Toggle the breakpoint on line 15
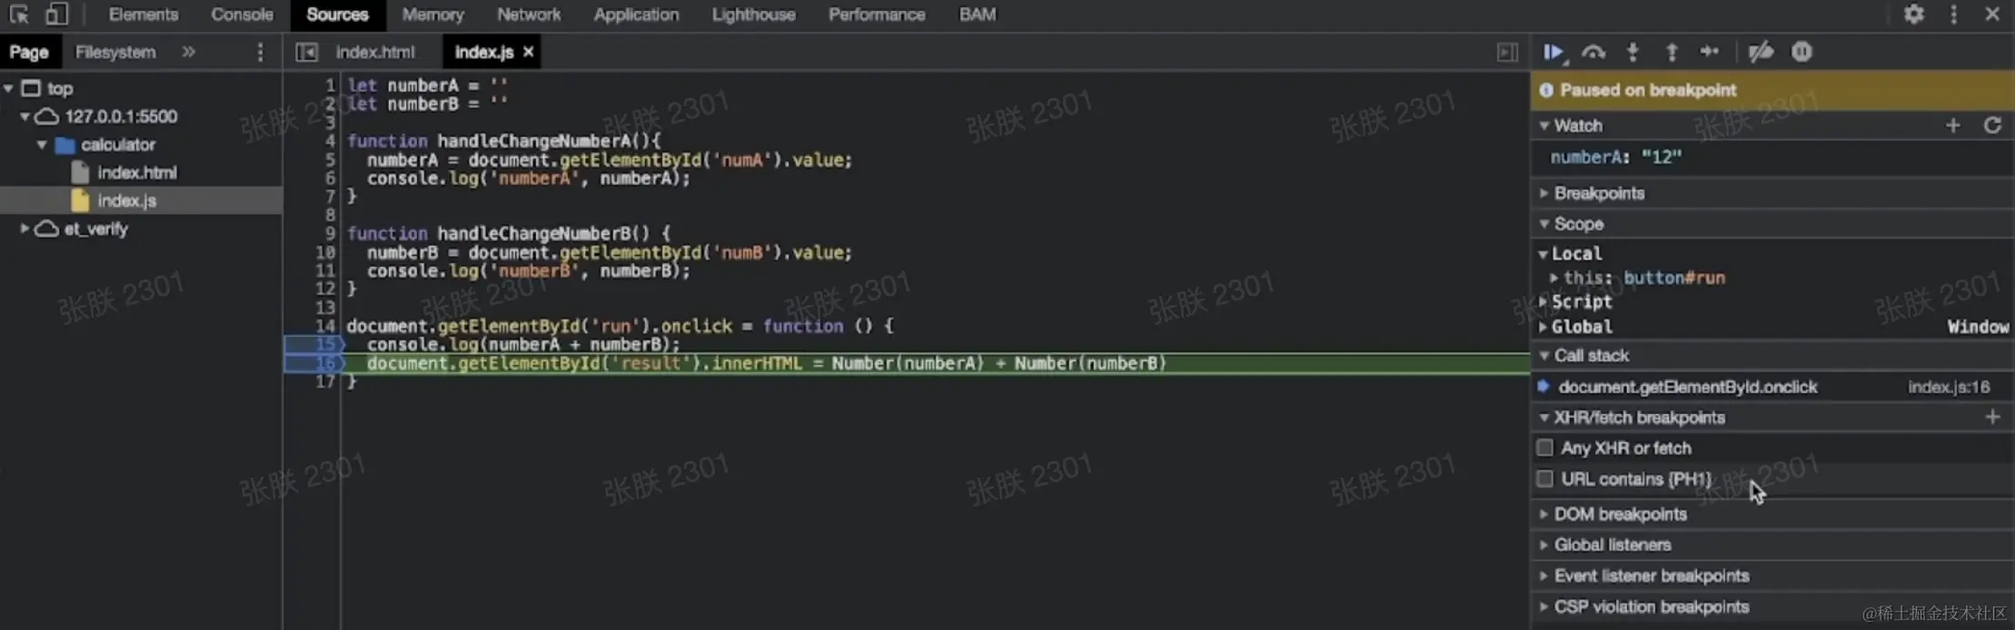The image size is (2015, 630). coord(313,344)
